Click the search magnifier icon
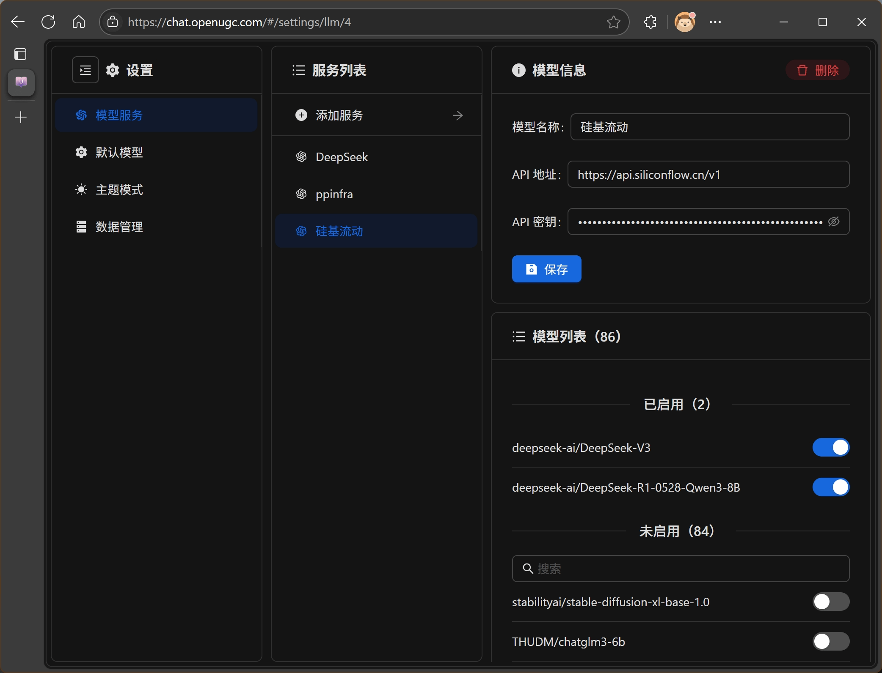This screenshot has width=882, height=673. coord(528,569)
